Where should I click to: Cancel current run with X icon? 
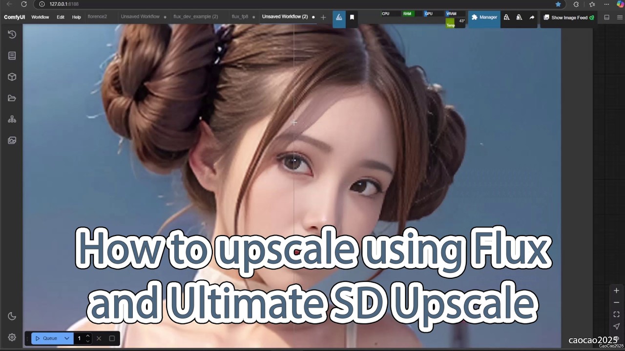(99, 338)
